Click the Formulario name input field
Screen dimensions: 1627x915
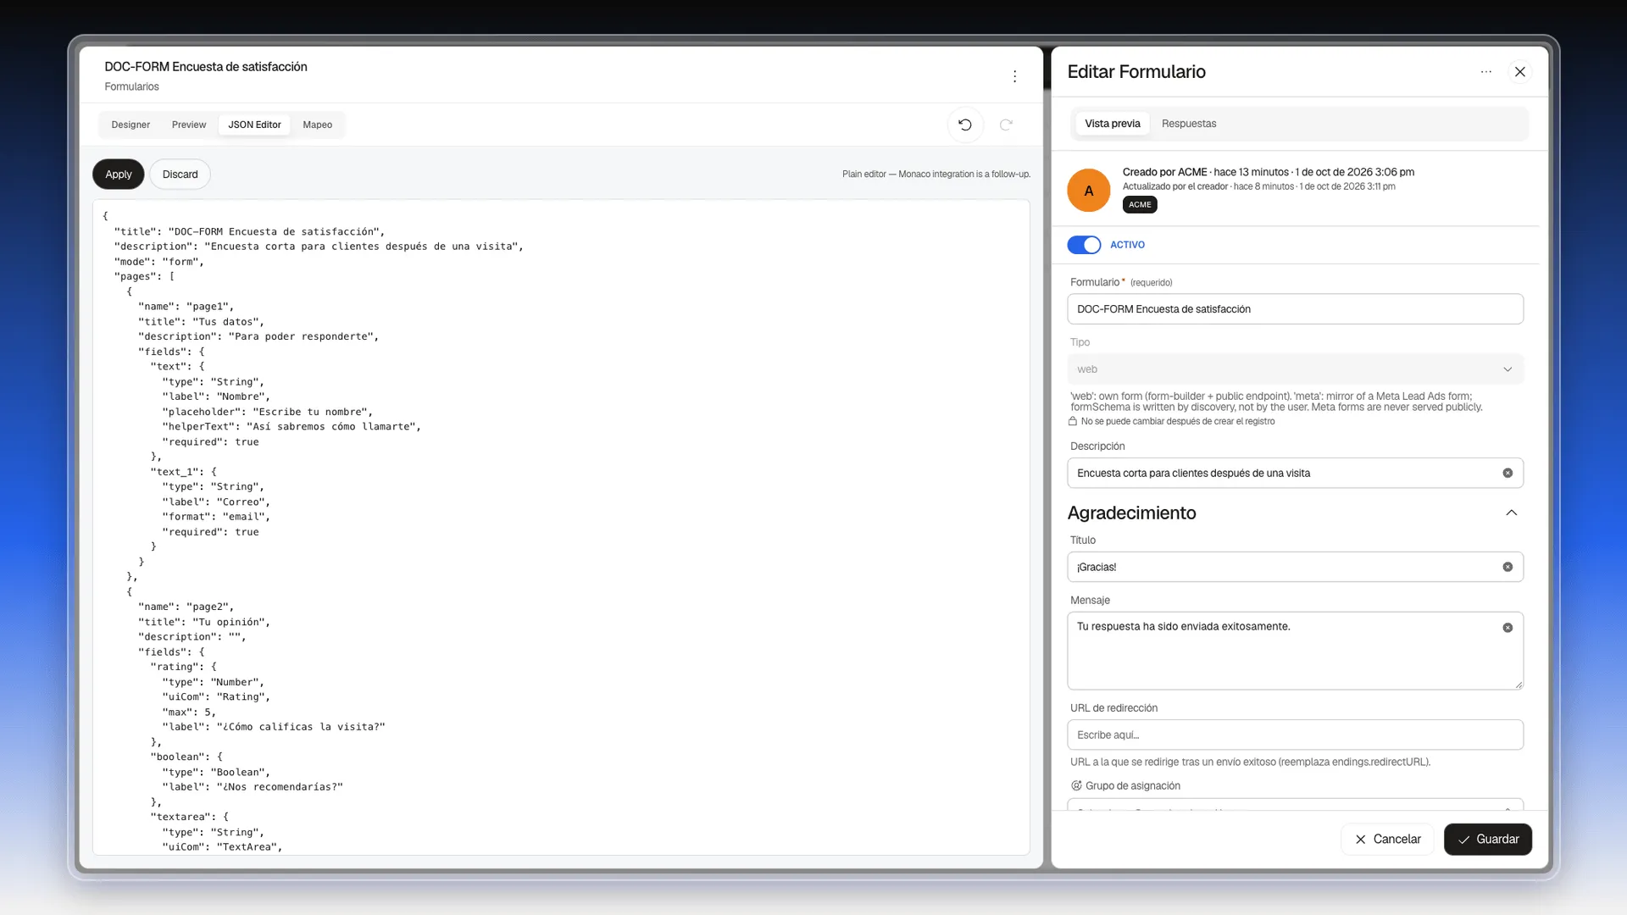click(x=1295, y=309)
